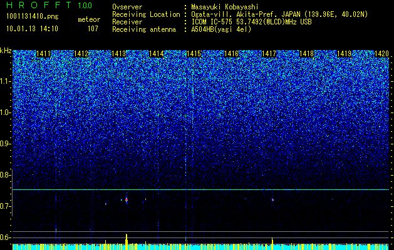Click the date stamp 10.01.13 14:10
The image size is (394, 250).
pos(32,29)
